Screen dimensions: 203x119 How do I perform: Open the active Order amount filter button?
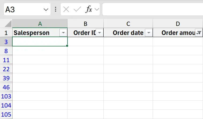tap(199, 33)
